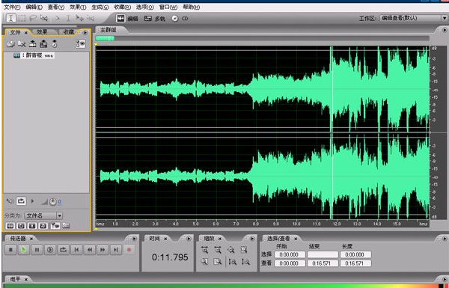This screenshot has height=288, width=449.
Task: Open the import file icon in Files panel
Action: click(x=10, y=44)
